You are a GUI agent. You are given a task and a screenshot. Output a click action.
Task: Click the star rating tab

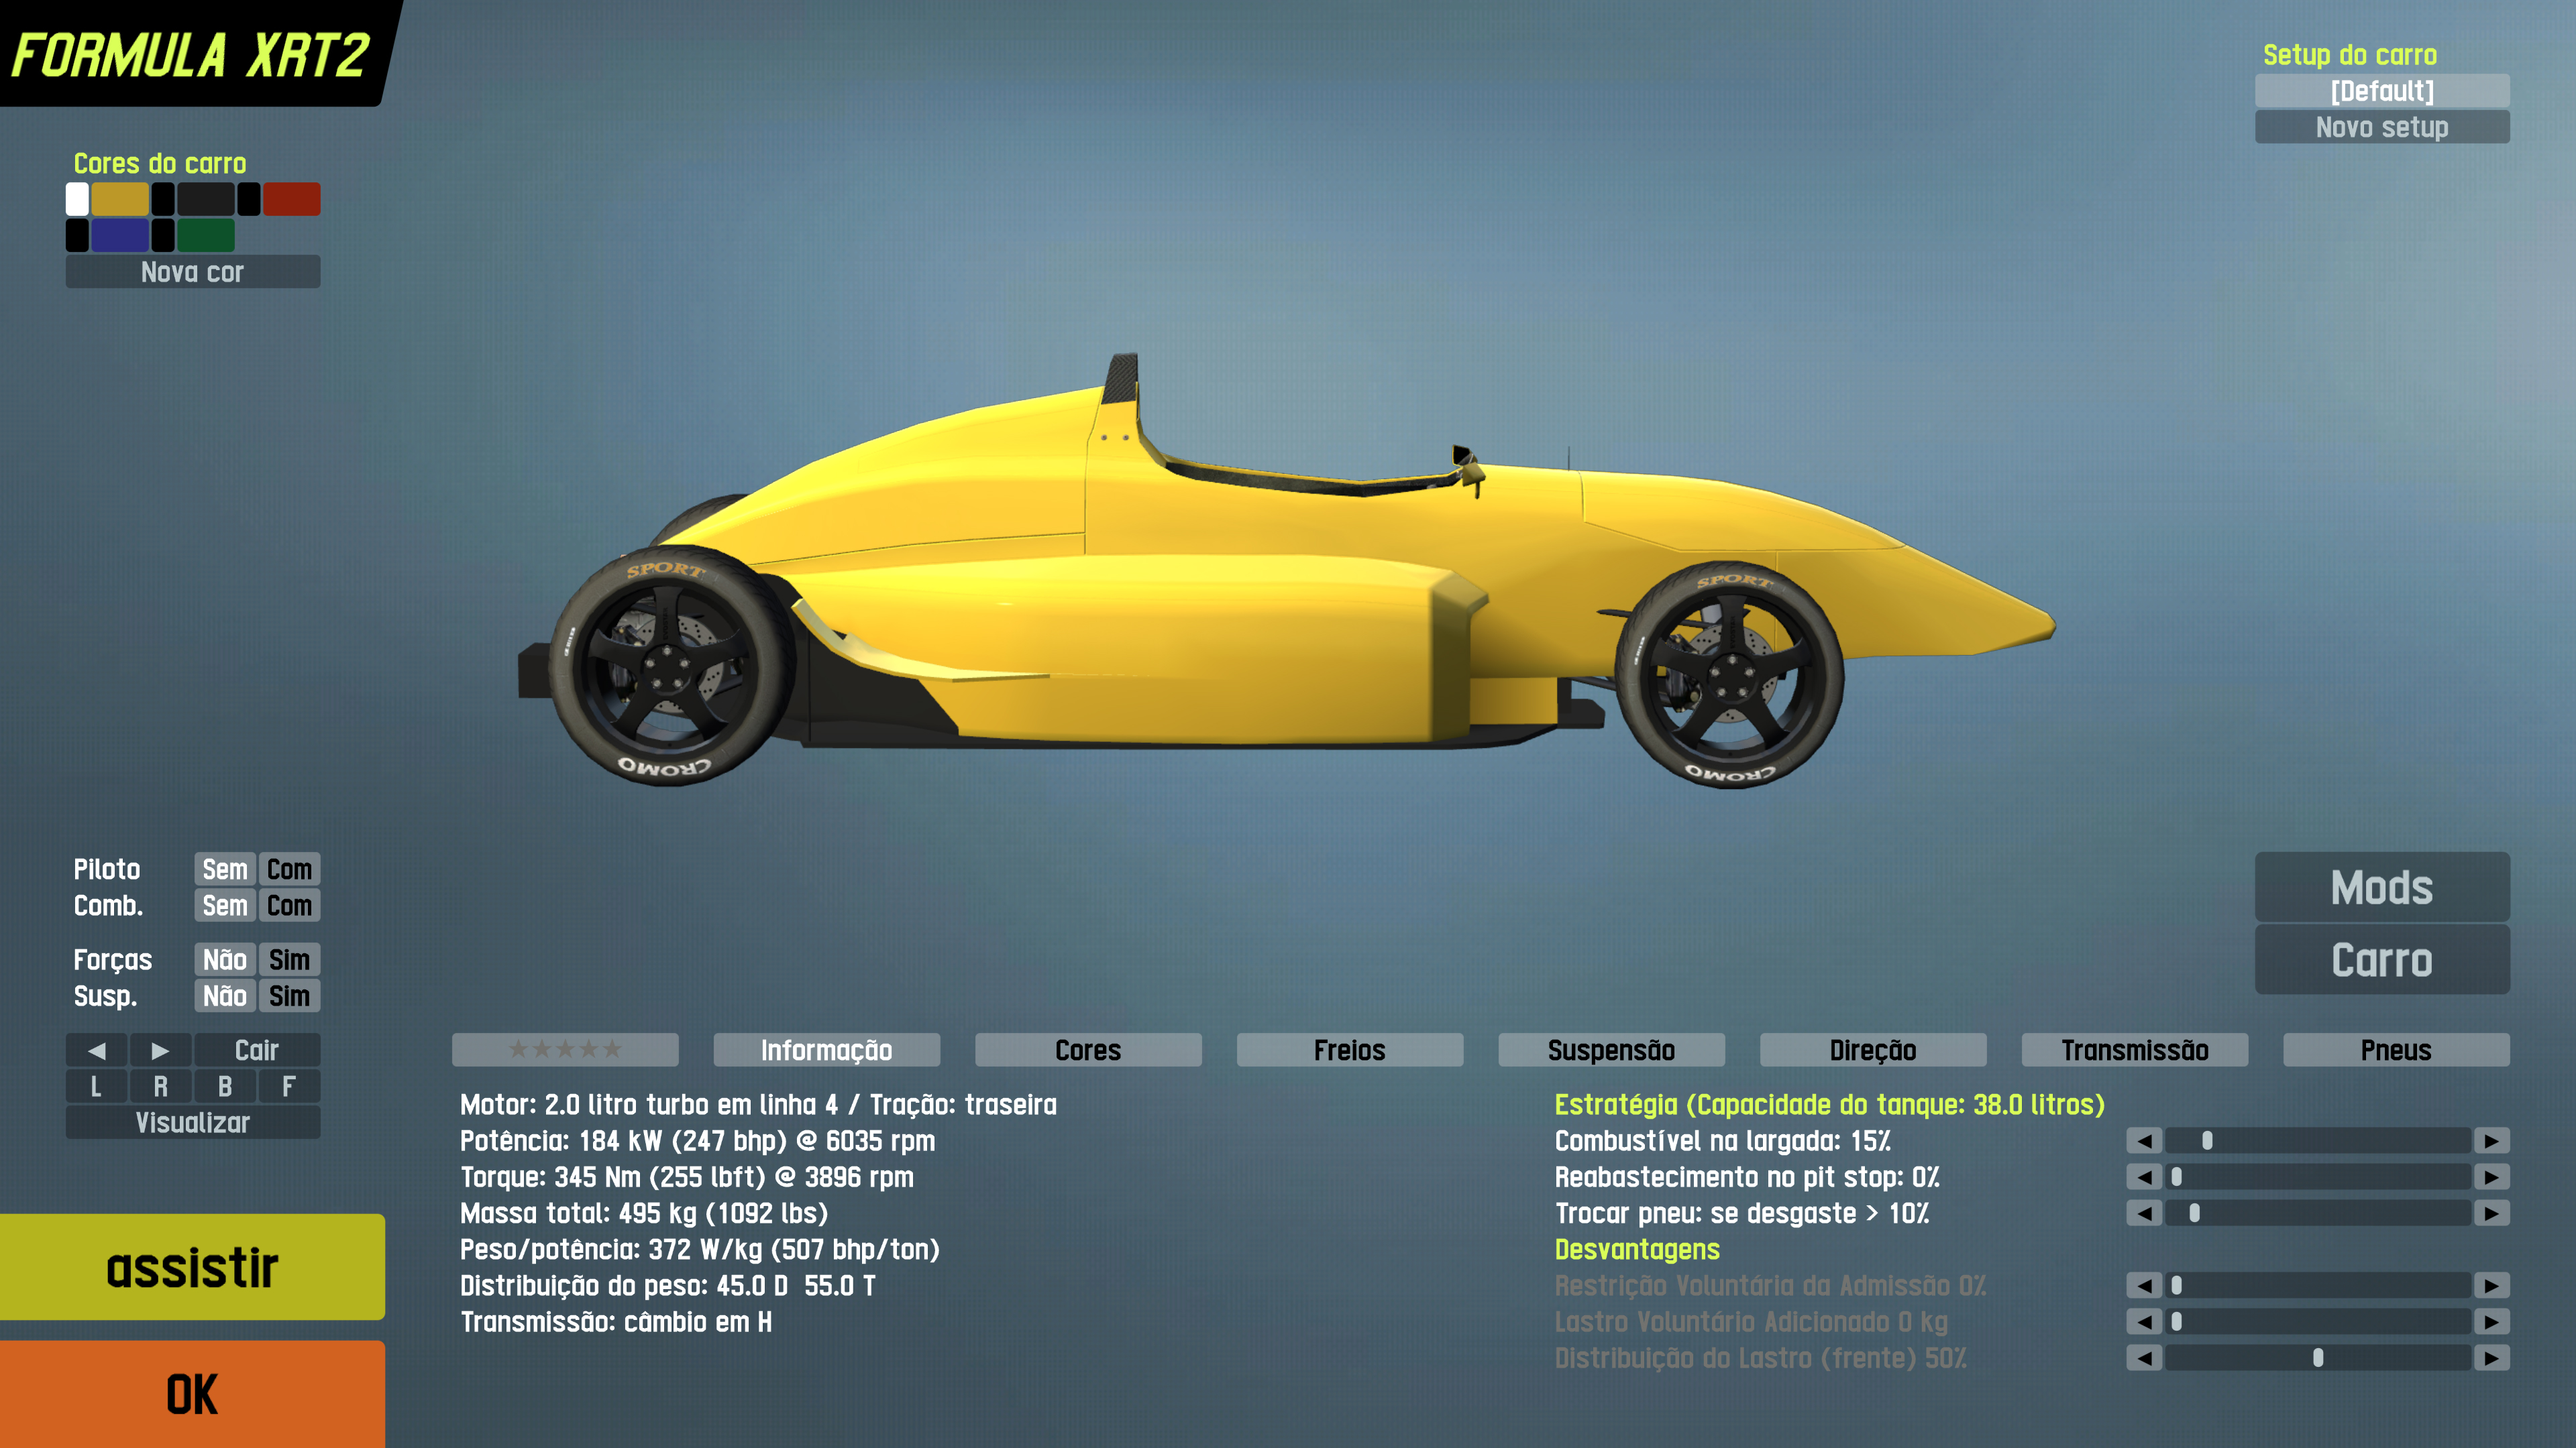pos(565,1050)
